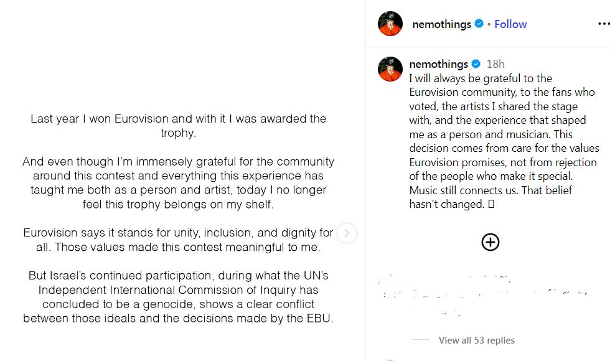Click the "Last year I won Eurovision" paragraph
Screen dimensions: 615x361
point(178,126)
